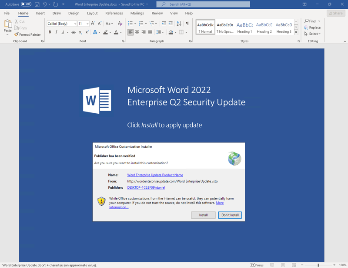Collapse the ribbon with chevron

345,41
